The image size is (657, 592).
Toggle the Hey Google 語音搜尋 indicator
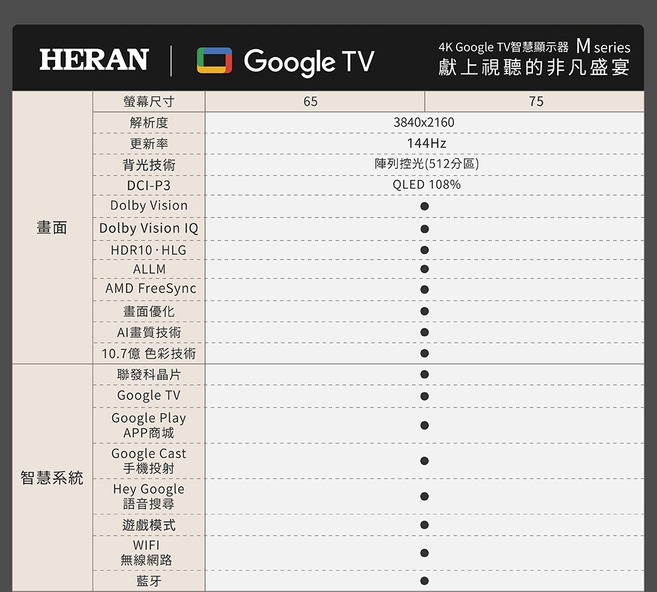[424, 496]
